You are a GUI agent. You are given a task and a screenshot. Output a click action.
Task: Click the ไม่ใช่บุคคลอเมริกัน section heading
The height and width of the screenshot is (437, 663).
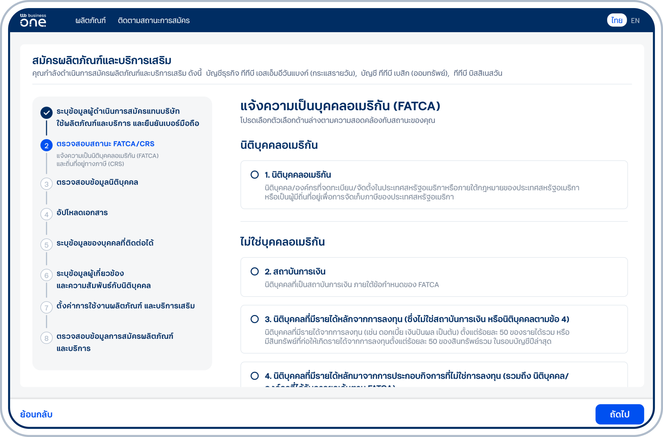283,242
